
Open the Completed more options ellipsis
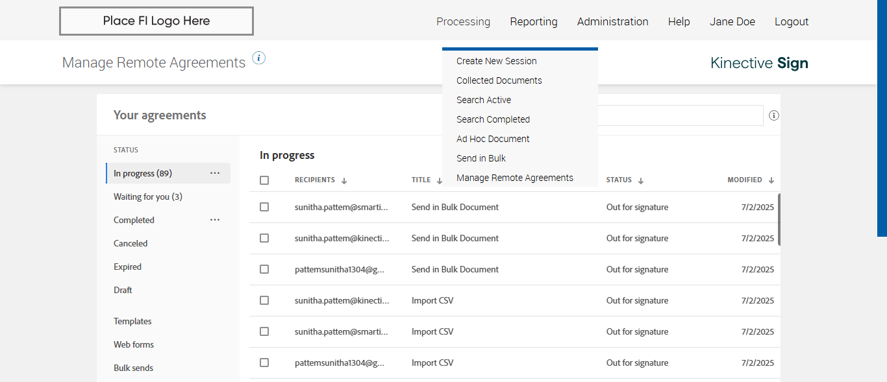pos(215,220)
